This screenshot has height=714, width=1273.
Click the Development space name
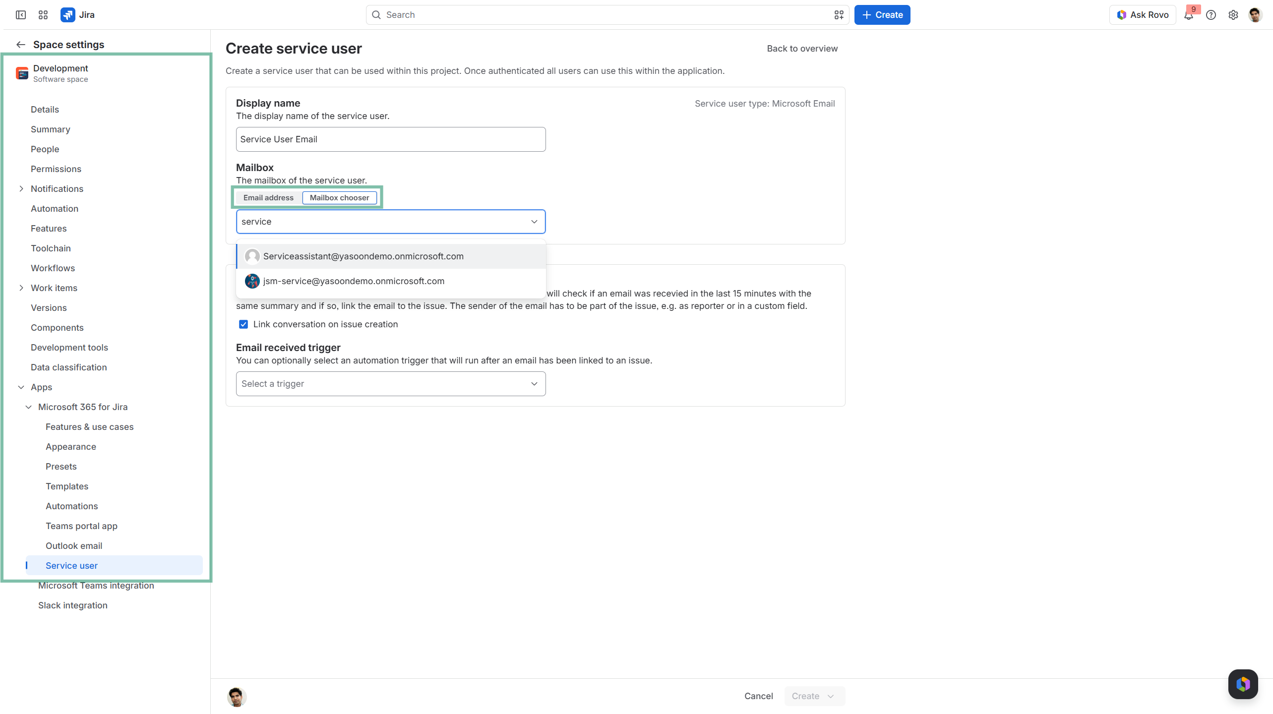click(x=61, y=68)
